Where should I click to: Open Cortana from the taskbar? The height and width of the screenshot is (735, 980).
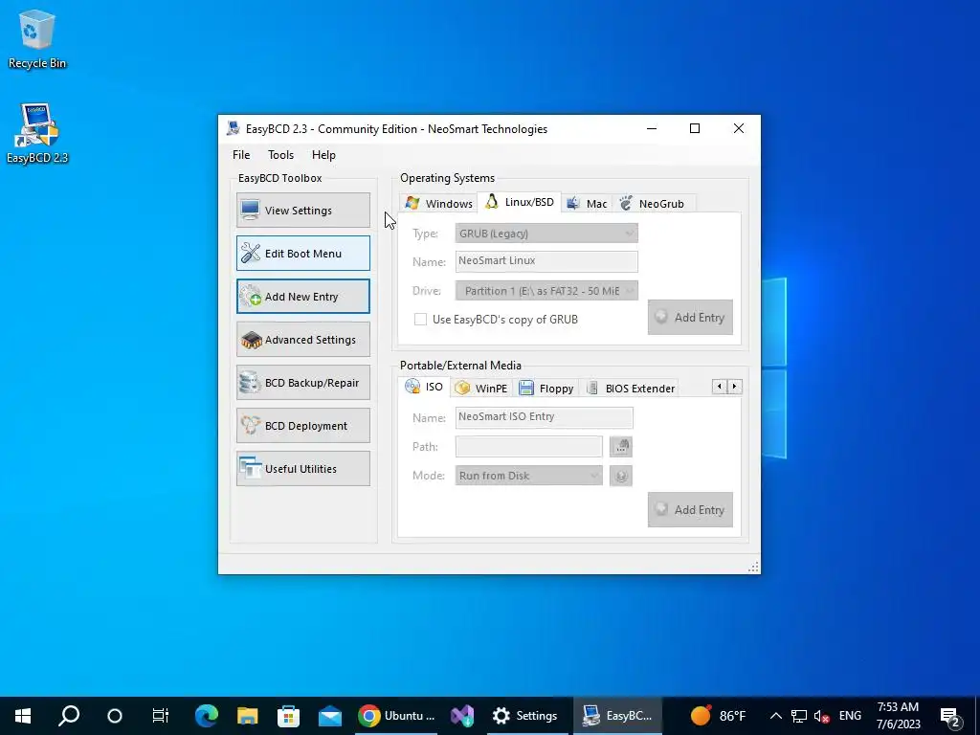(x=115, y=716)
